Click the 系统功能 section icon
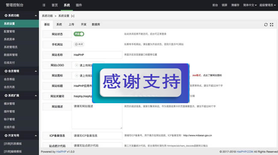This screenshot has width=278, height=155. coord(6,15)
